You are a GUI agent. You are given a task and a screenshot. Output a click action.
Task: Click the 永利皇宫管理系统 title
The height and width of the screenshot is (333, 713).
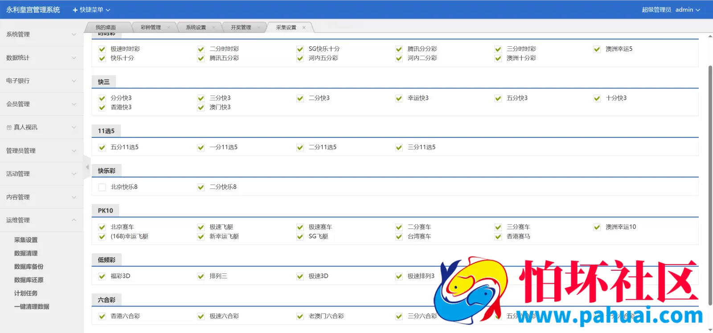tap(33, 10)
